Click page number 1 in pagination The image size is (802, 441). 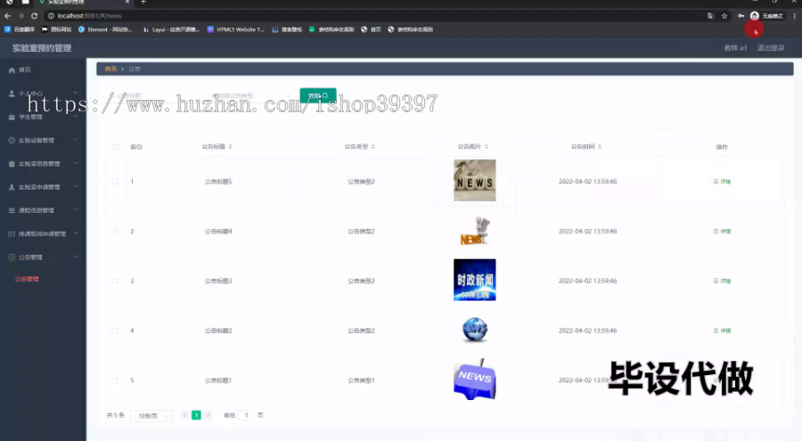[196, 415]
